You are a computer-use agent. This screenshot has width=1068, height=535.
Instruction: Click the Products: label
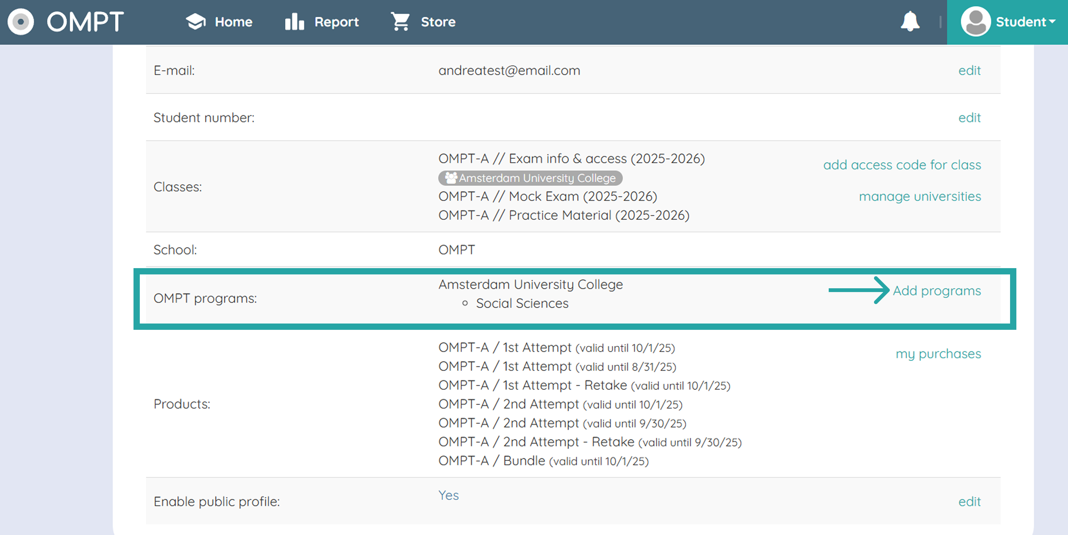pyautogui.click(x=182, y=404)
